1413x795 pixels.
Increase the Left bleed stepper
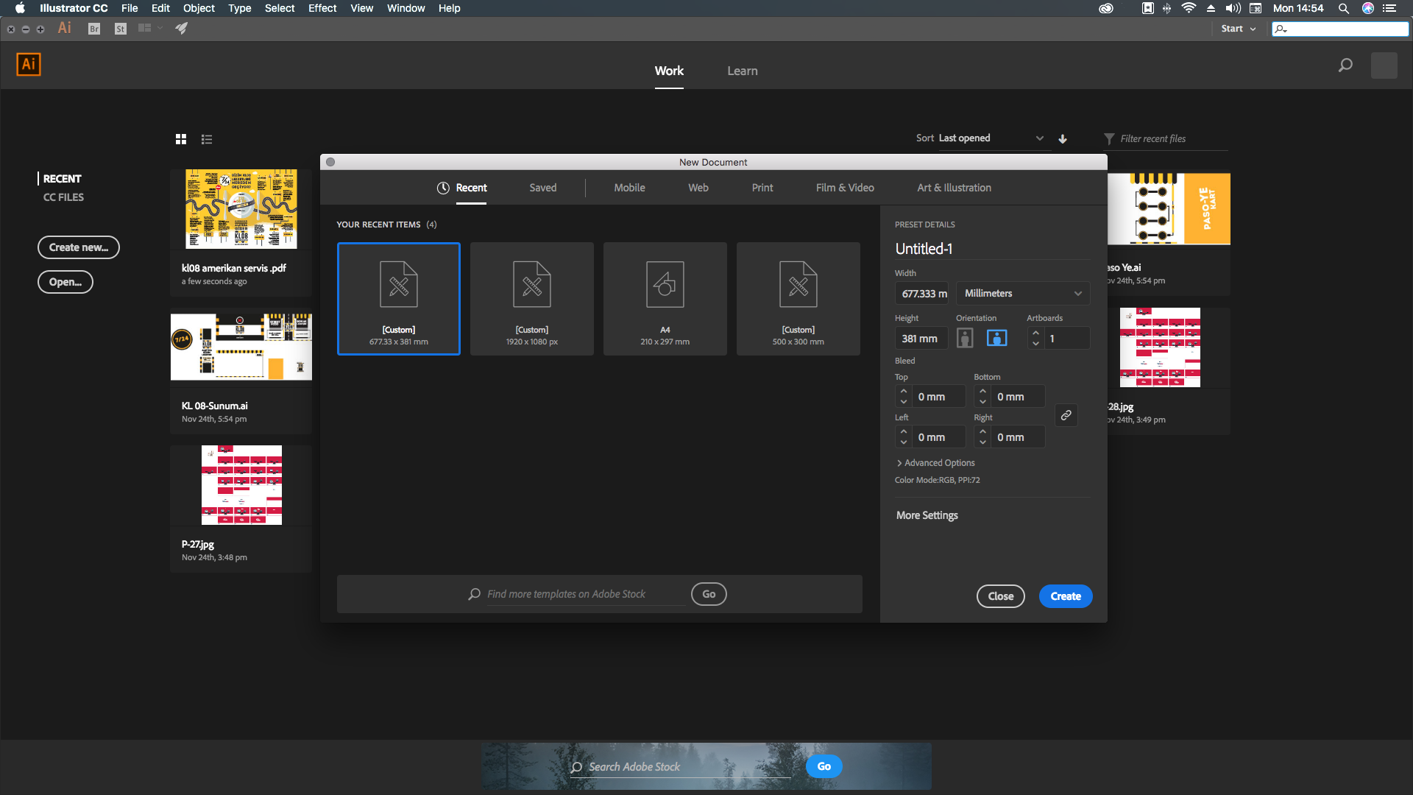(x=904, y=432)
